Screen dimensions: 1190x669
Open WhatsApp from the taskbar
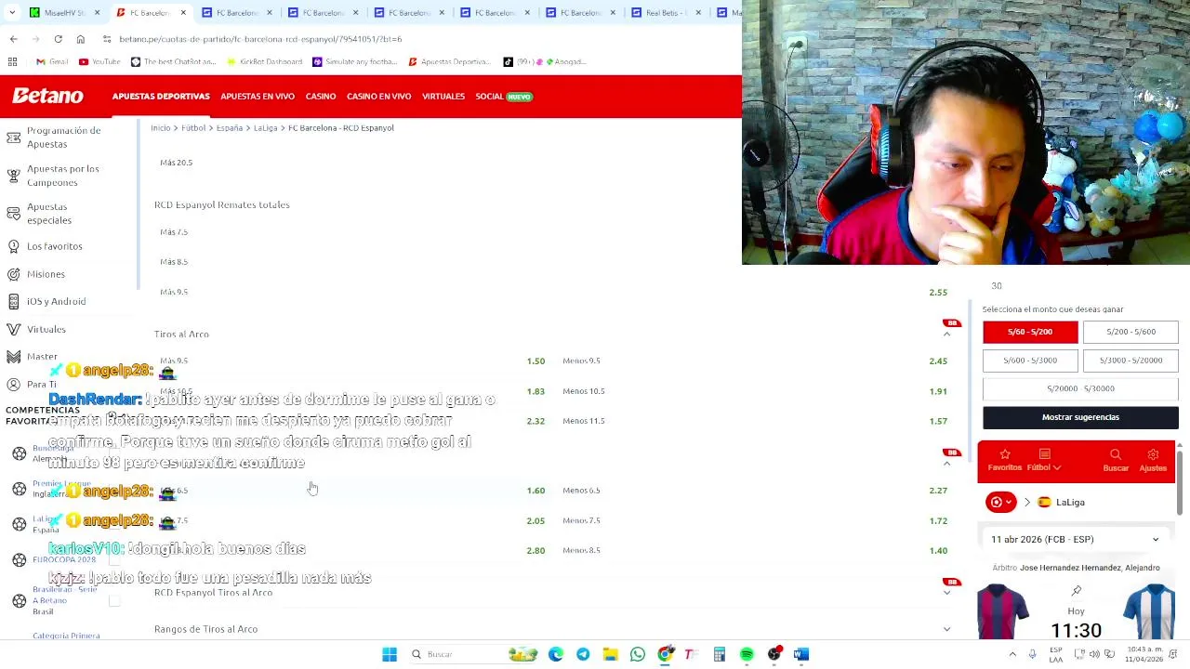pyautogui.click(x=638, y=654)
